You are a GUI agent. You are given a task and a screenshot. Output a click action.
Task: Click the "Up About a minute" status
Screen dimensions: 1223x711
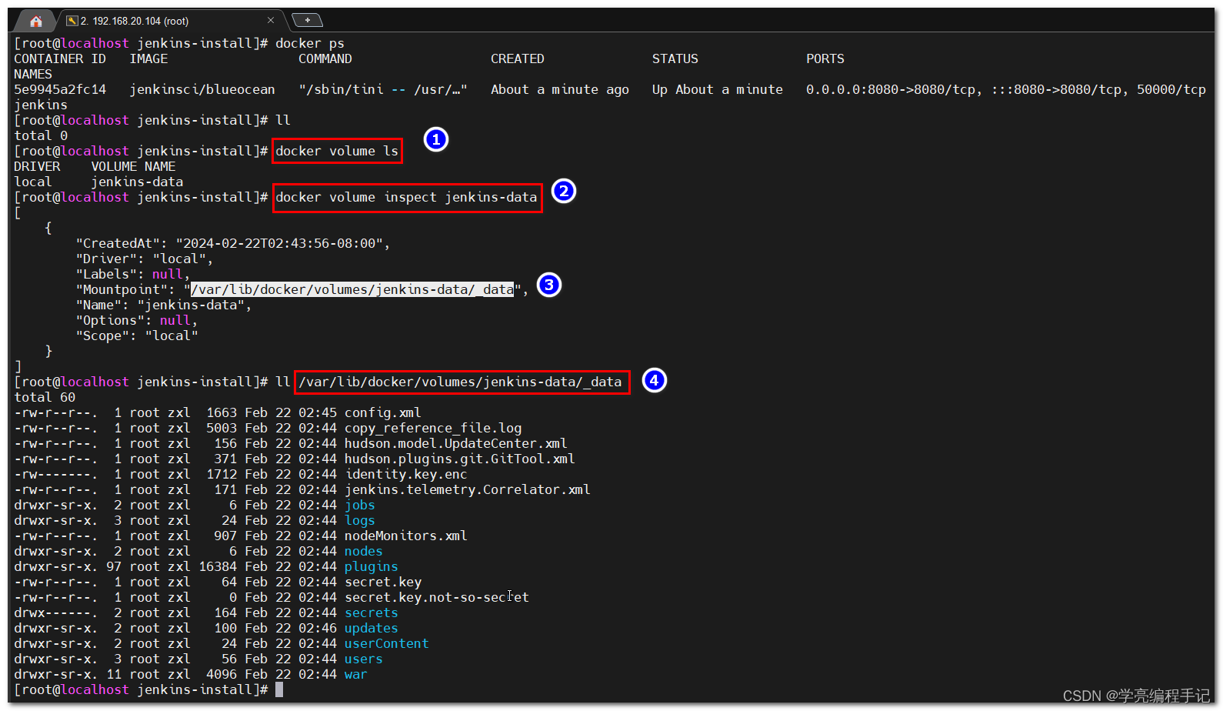[x=718, y=89]
